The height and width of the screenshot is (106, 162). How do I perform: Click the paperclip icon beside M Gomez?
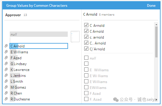tap(6, 87)
